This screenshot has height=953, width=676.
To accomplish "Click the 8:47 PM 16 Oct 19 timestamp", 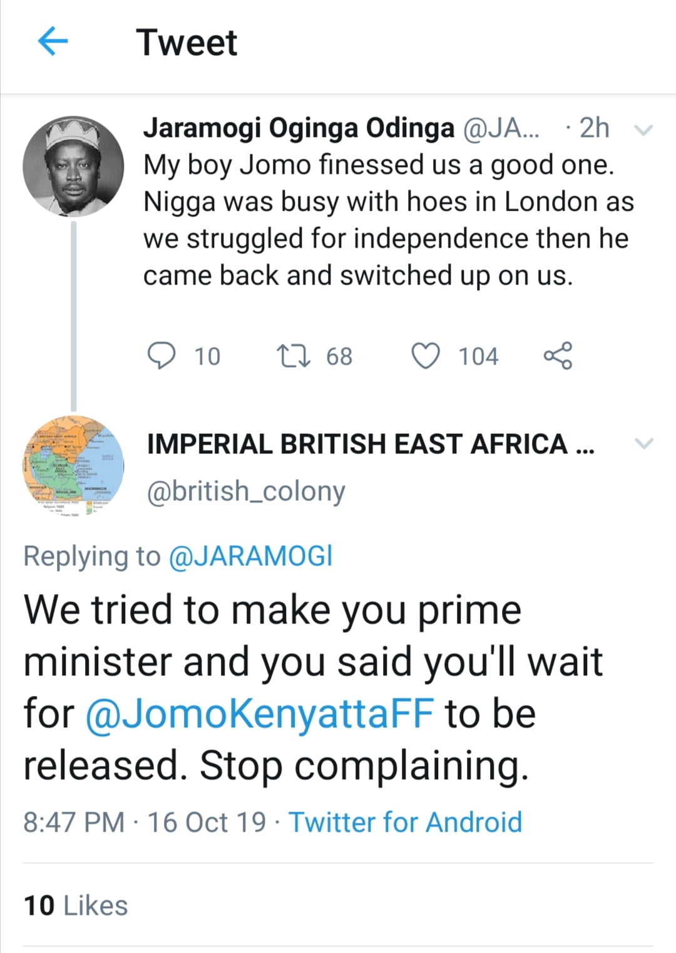I will (x=145, y=822).
